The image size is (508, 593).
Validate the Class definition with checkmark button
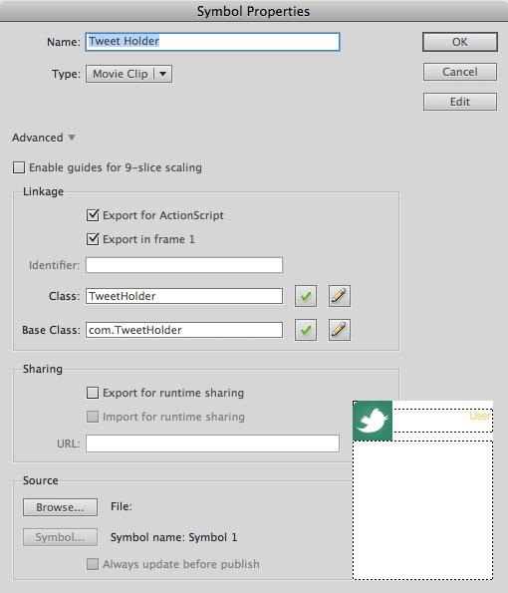pos(306,296)
